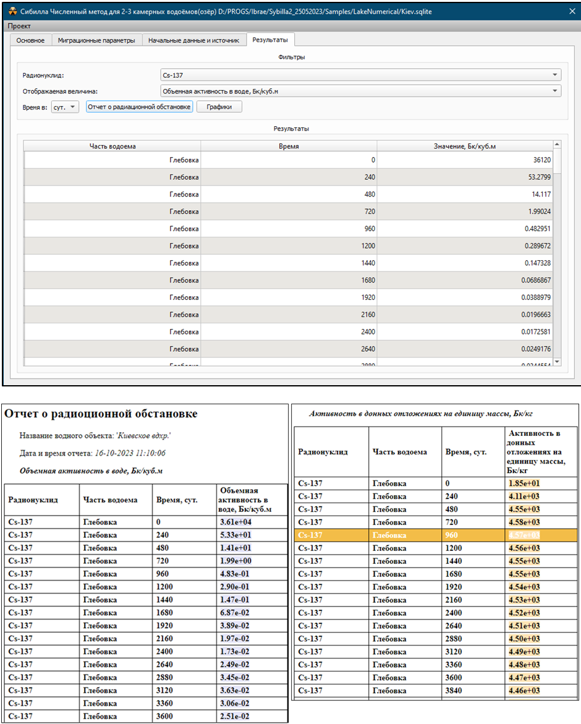Viewport: 581px width, 724px height.
Task: Click the value cell 1.99024
Action: coord(465,211)
